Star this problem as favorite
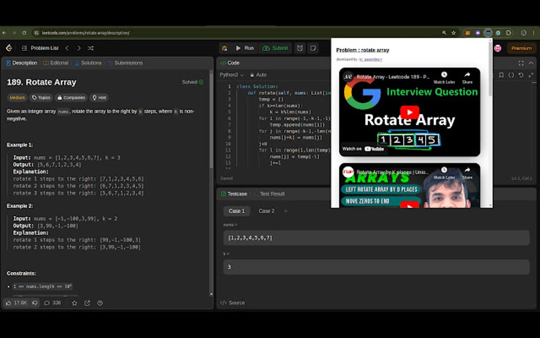Viewport: 540px width, 338px height. (74, 303)
